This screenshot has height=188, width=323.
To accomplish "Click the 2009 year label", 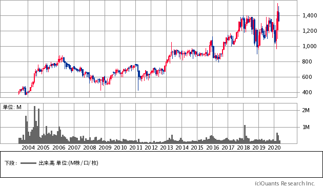I will coord(105,148).
